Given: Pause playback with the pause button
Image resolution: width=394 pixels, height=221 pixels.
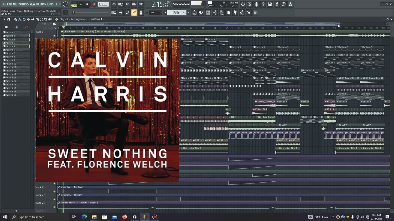Looking at the screenshot, I should [81, 4].
